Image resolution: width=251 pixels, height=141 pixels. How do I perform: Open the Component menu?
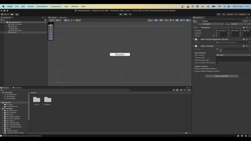coord(56,6)
